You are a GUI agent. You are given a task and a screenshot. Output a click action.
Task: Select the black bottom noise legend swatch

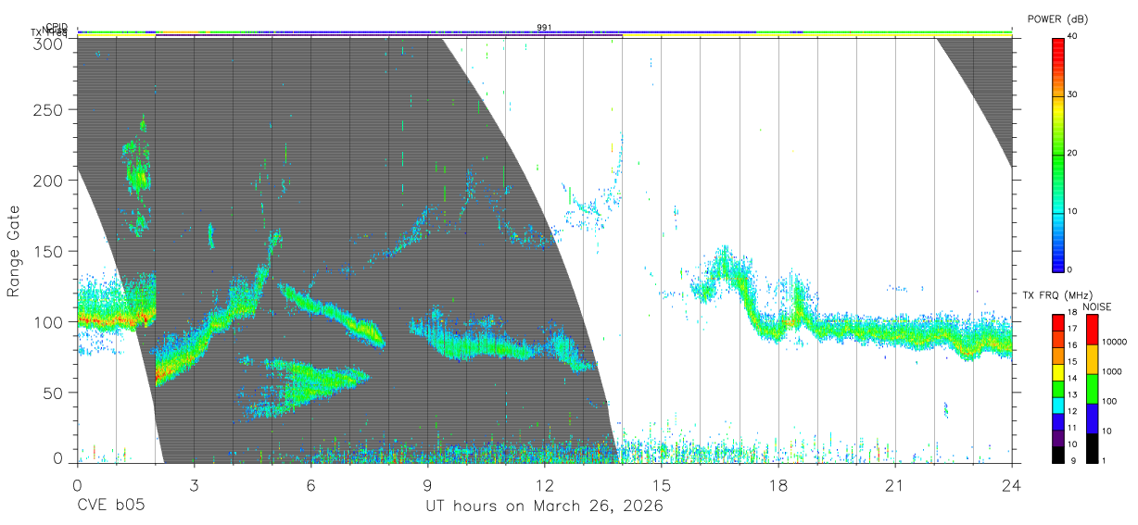pyautogui.click(x=1092, y=447)
